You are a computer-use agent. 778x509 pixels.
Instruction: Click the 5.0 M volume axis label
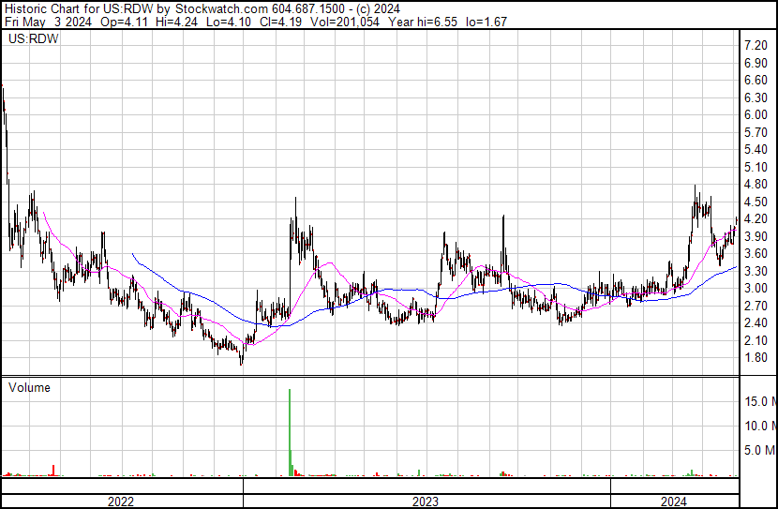click(760, 450)
